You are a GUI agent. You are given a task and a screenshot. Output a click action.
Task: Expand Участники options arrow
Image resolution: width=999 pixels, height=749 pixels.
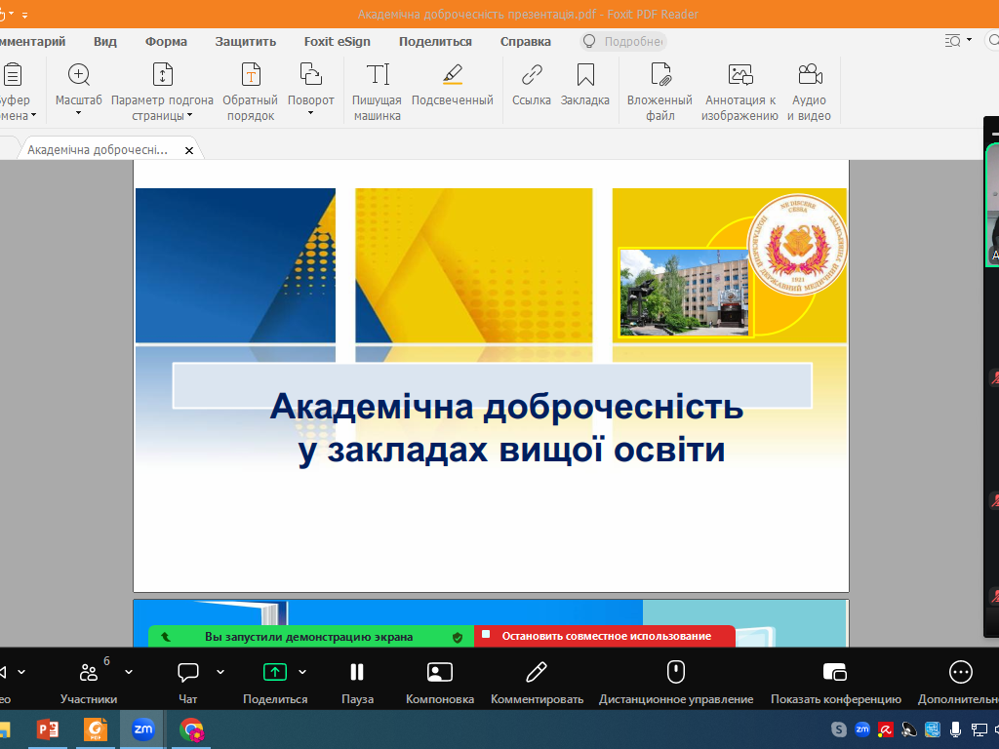(x=129, y=672)
